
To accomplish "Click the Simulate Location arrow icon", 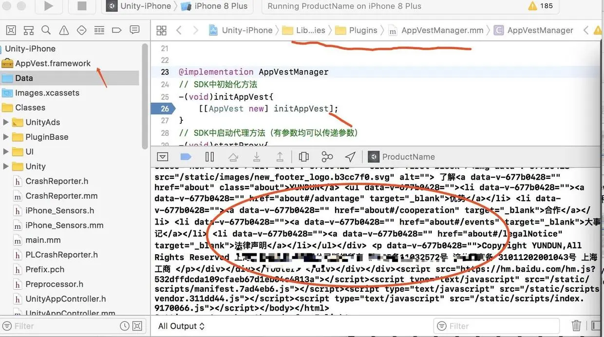I will 350,157.
